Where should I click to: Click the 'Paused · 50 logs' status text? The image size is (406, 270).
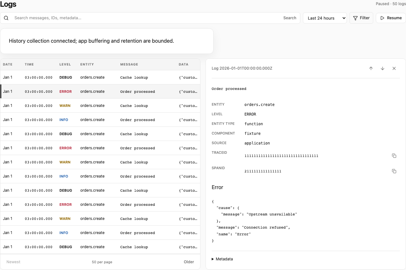pyautogui.click(x=391, y=4)
